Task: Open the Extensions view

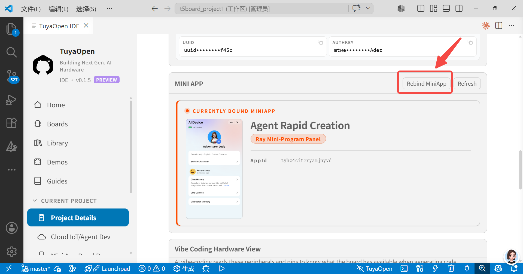Action: [x=11, y=123]
